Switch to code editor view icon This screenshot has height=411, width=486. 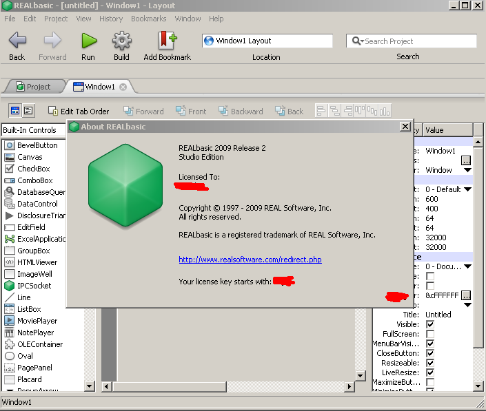[28, 110]
